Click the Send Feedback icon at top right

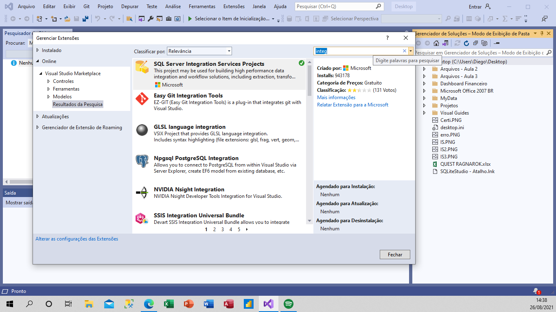pyautogui.click(x=545, y=19)
